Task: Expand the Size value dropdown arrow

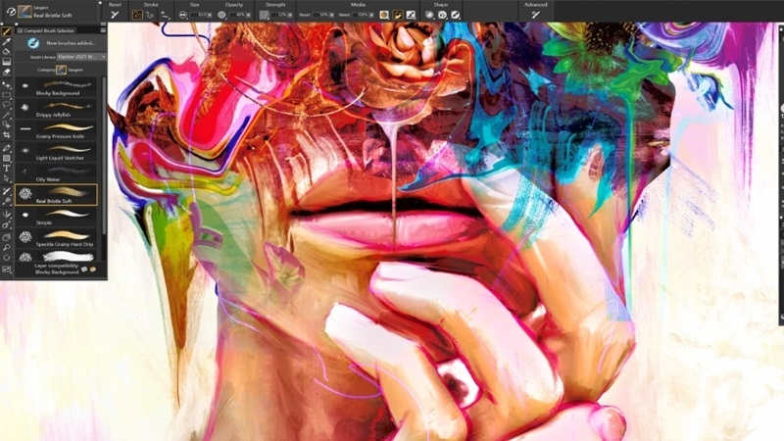Action: (x=210, y=15)
